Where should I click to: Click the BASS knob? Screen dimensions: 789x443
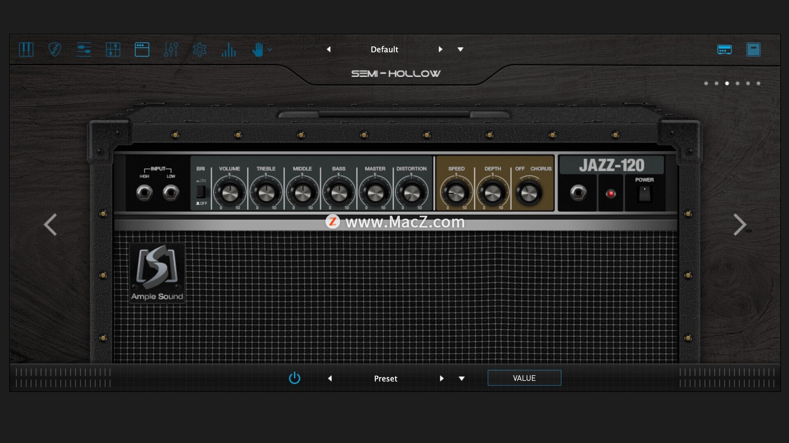click(x=339, y=193)
